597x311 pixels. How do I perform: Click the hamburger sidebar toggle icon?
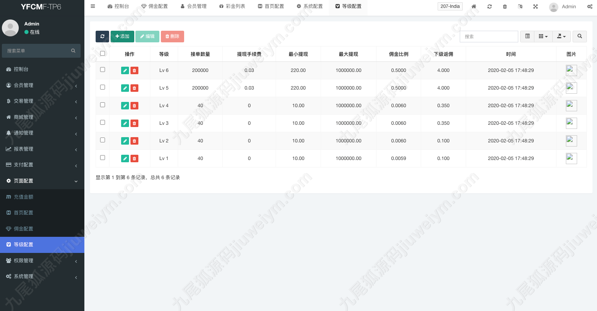tap(93, 6)
